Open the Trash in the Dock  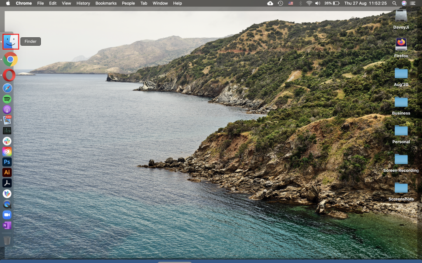[x=7, y=240]
